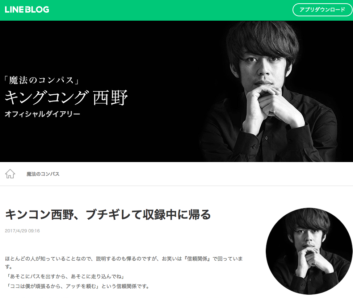Click the 2017/4/29 09:16 timestamp
Screen dimensions: 353x298
22,231
